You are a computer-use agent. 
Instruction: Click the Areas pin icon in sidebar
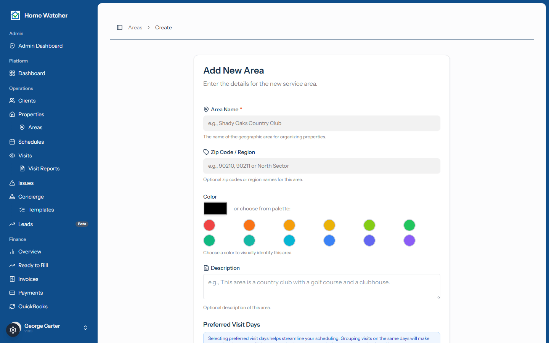[x=22, y=127]
